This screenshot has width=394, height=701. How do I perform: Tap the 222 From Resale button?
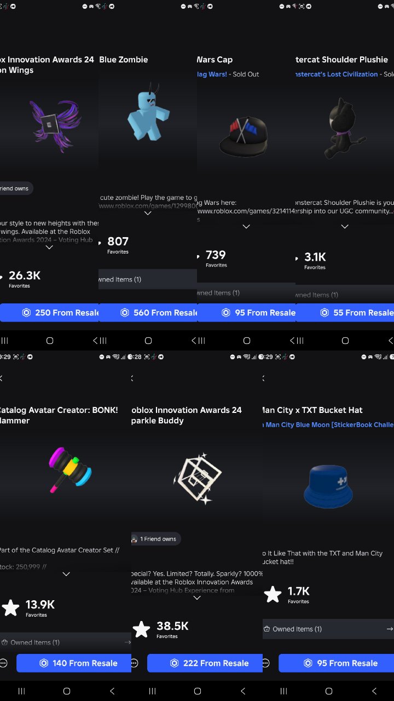point(205,663)
